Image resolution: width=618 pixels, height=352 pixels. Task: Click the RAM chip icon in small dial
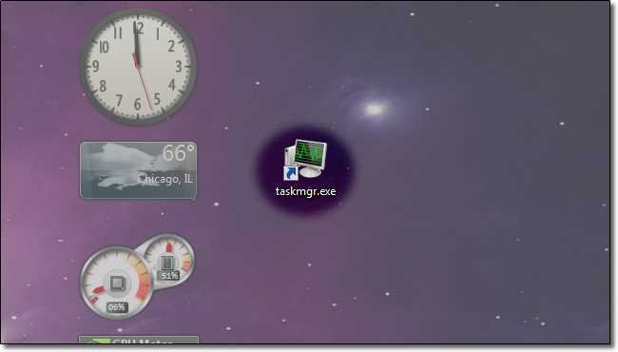click(x=168, y=263)
